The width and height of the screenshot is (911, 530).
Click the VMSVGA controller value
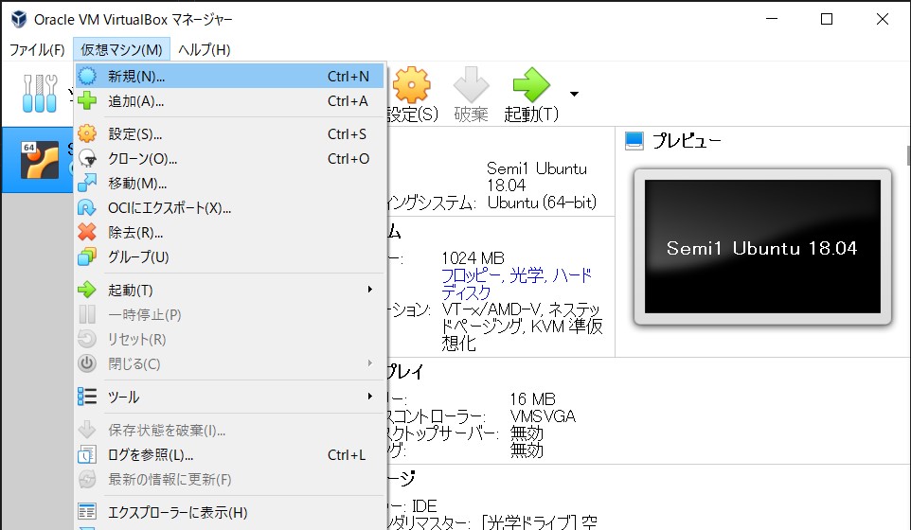(543, 416)
